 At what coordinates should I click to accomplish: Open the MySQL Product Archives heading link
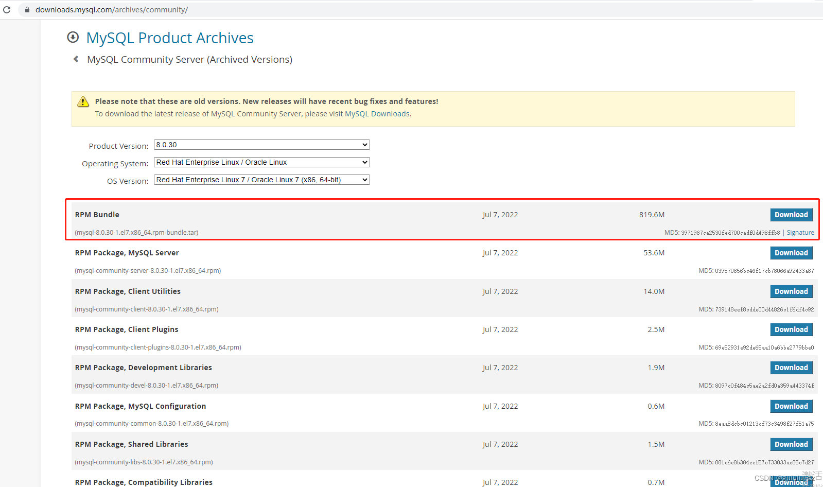tap(170, 38)
